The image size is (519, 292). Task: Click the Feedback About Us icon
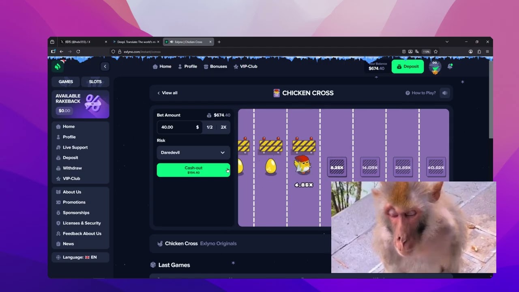(x=58, y=234)
